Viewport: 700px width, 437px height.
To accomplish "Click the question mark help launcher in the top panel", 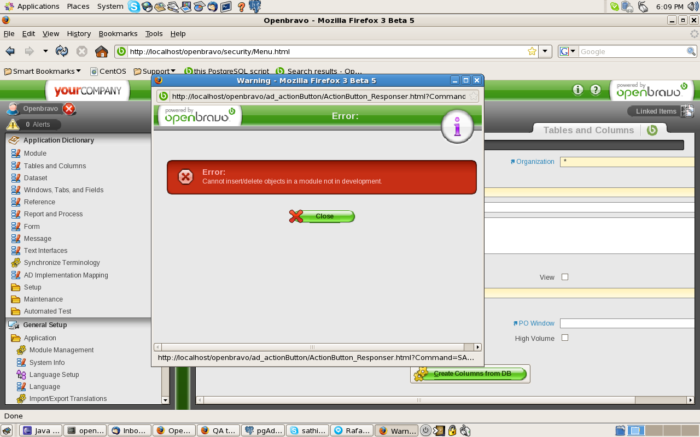I will (241, 7).
